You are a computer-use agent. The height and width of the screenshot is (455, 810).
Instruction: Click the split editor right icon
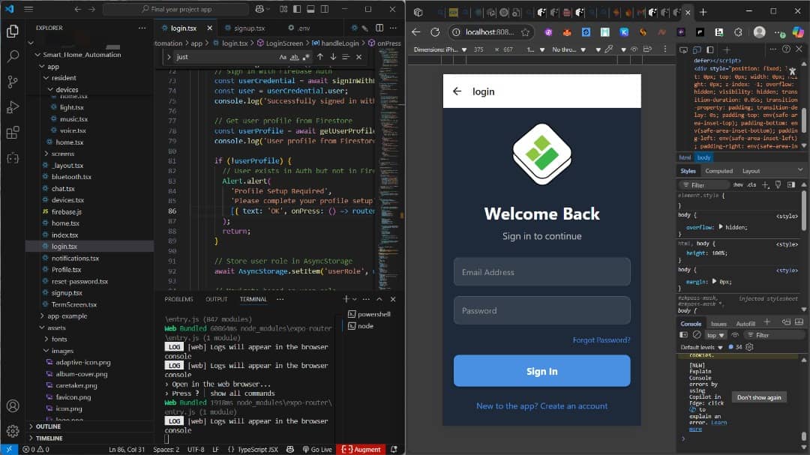pos(379,28)
